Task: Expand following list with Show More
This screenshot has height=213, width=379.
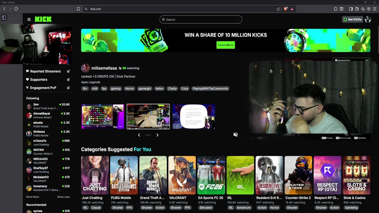Action: tap(33, 197)
